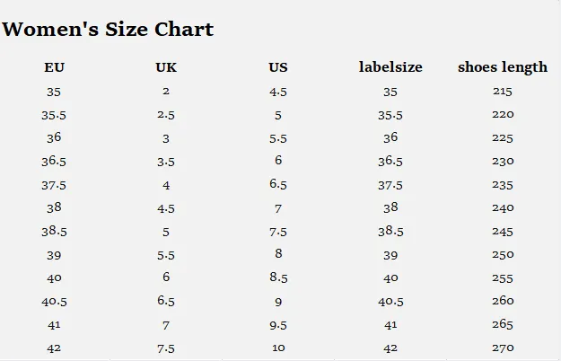The height and width of the screenshot is (361, 561).
Task: Select EU size 42 cell
Action: (54, 348)
